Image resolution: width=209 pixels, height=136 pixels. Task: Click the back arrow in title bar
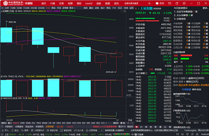point(150,3)
